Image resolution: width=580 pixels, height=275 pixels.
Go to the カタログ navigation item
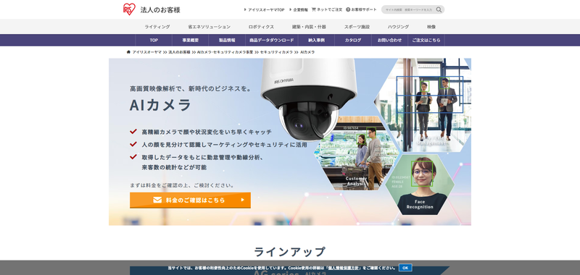[x=353, y=41]
